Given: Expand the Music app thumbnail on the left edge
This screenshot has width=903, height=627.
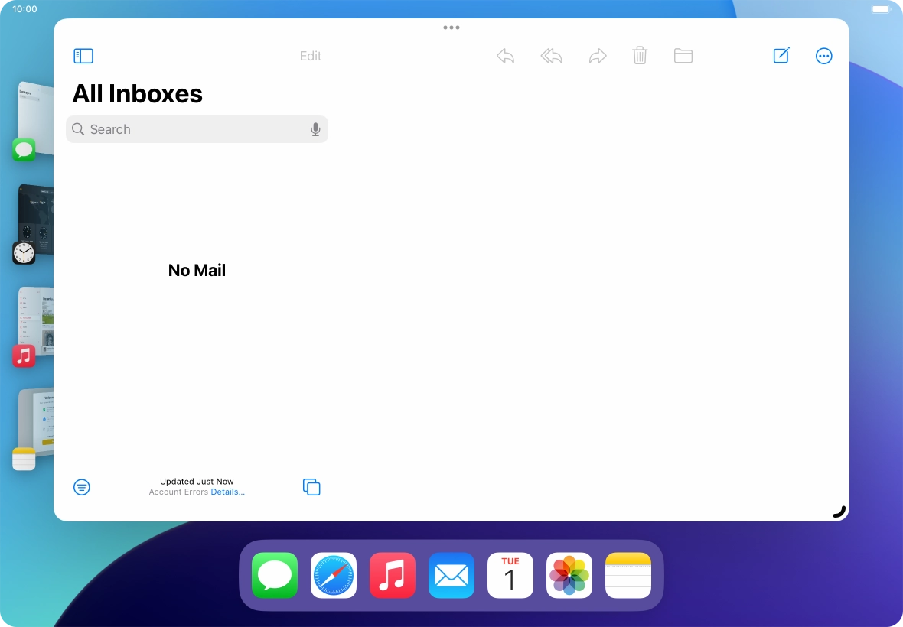Looking at the screenshot, I should click(24, 356).
